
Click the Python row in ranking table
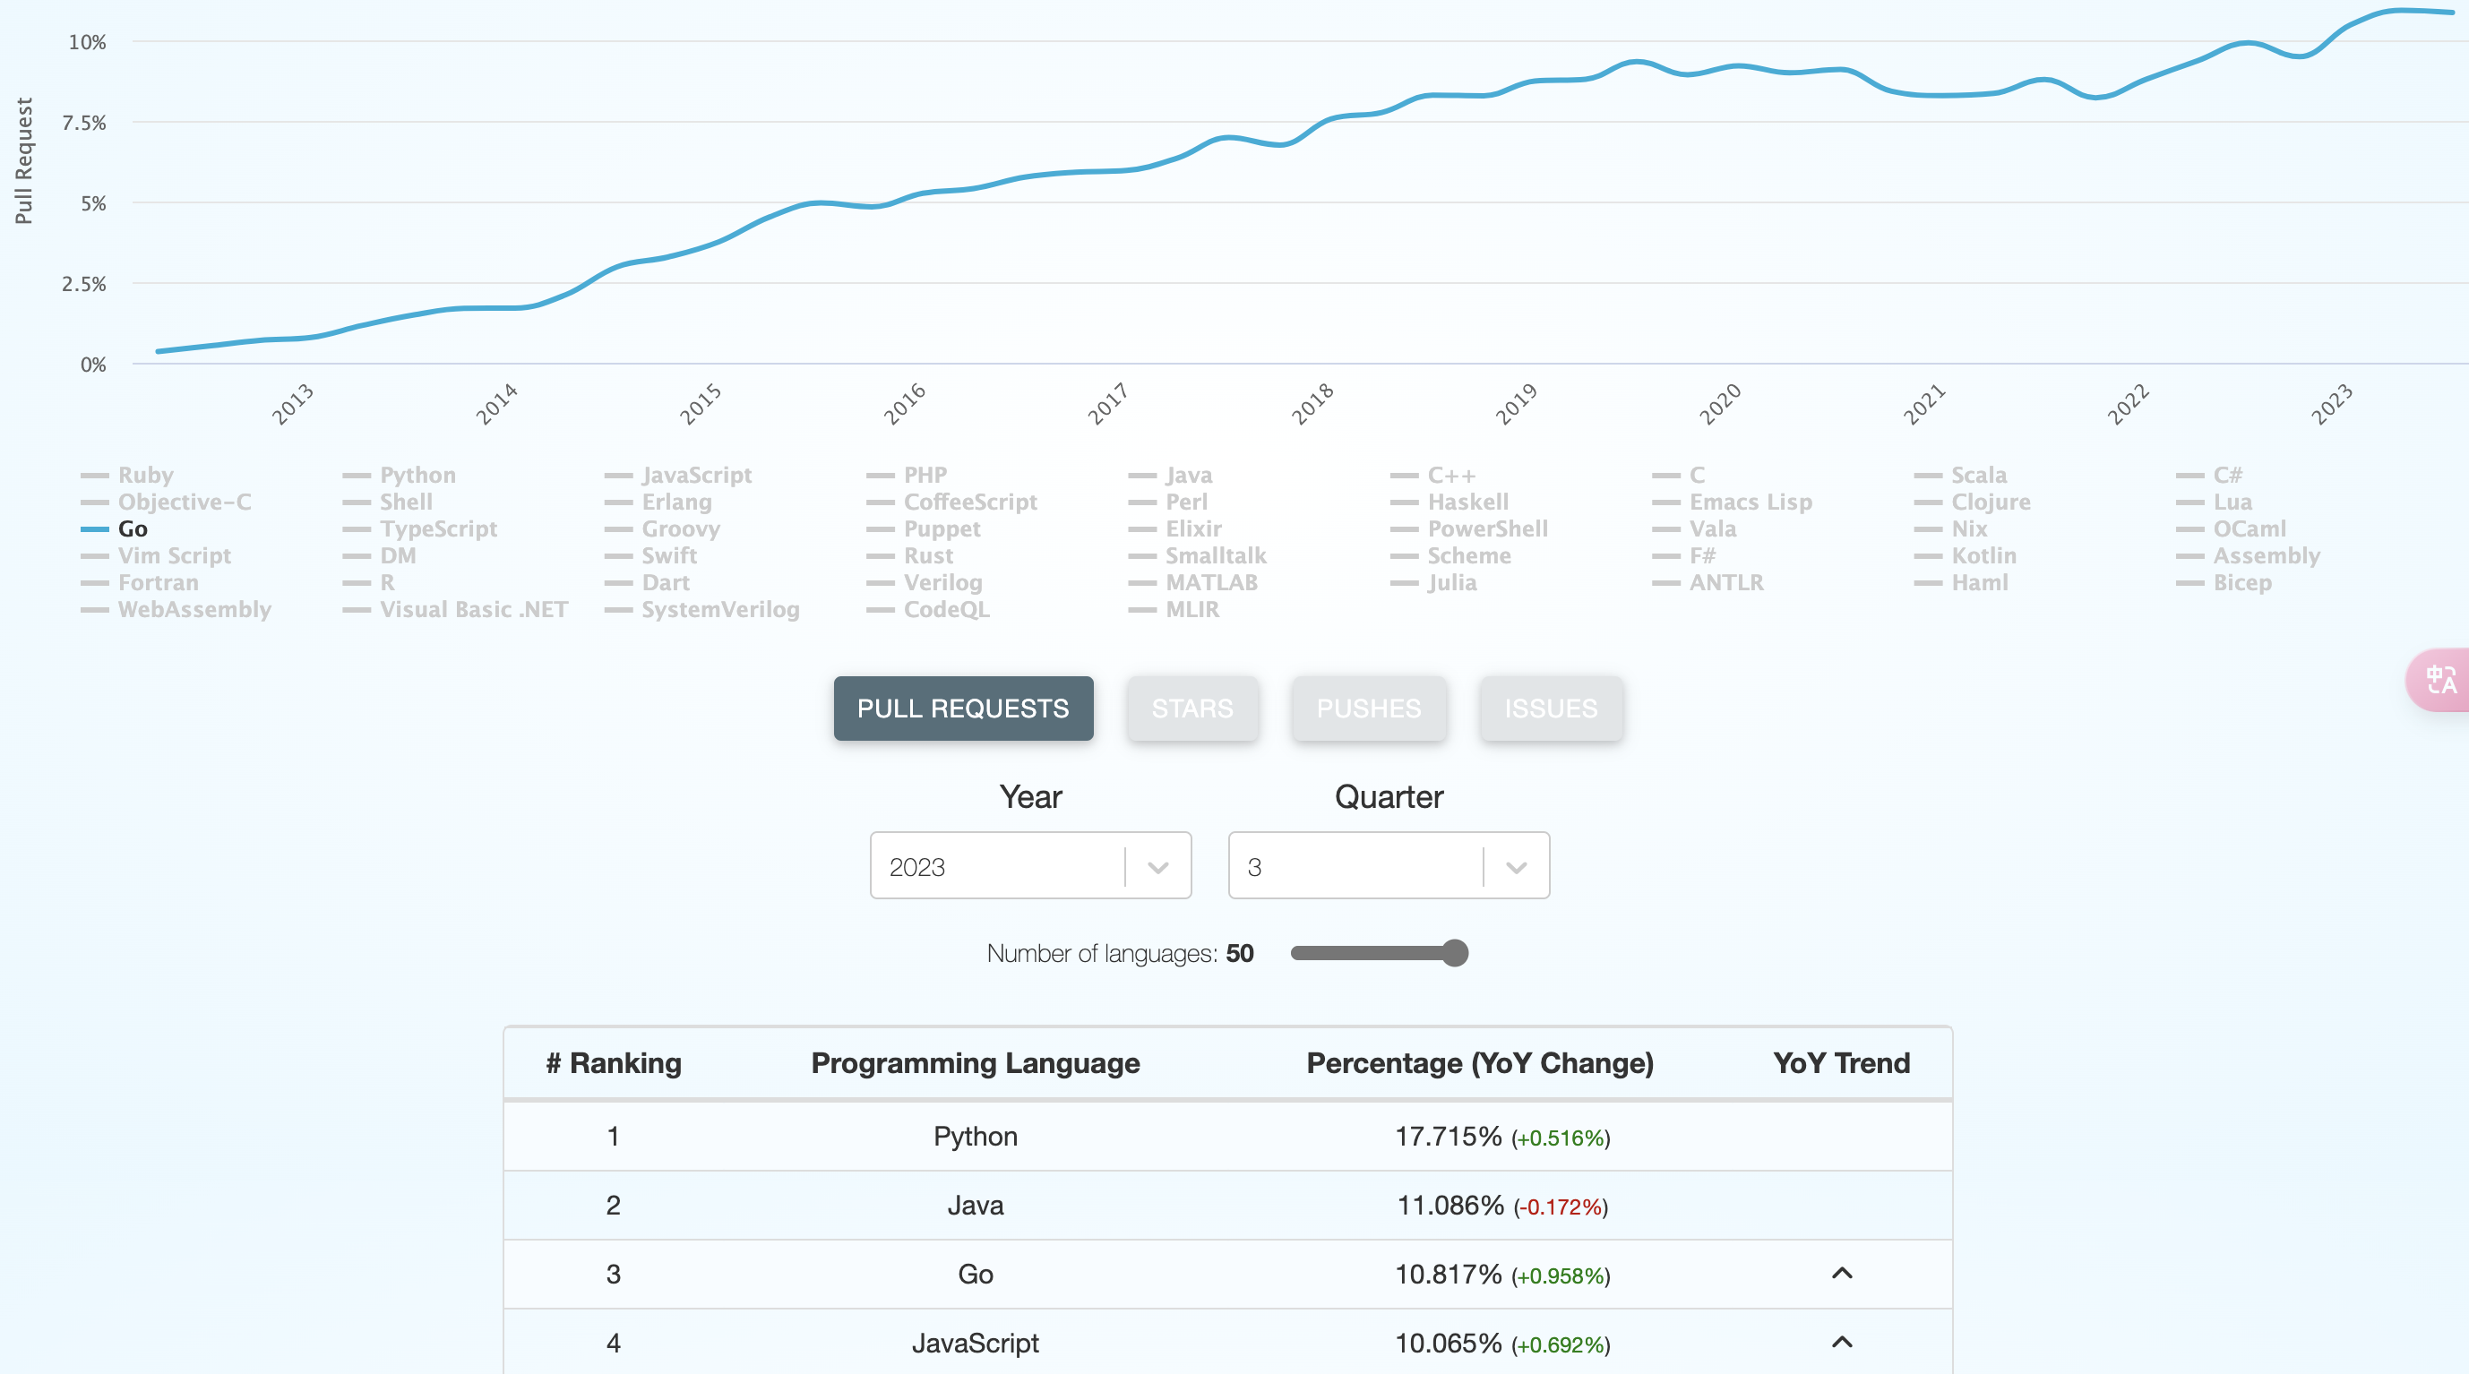pyautogui.click(x=1228, y=1137)
